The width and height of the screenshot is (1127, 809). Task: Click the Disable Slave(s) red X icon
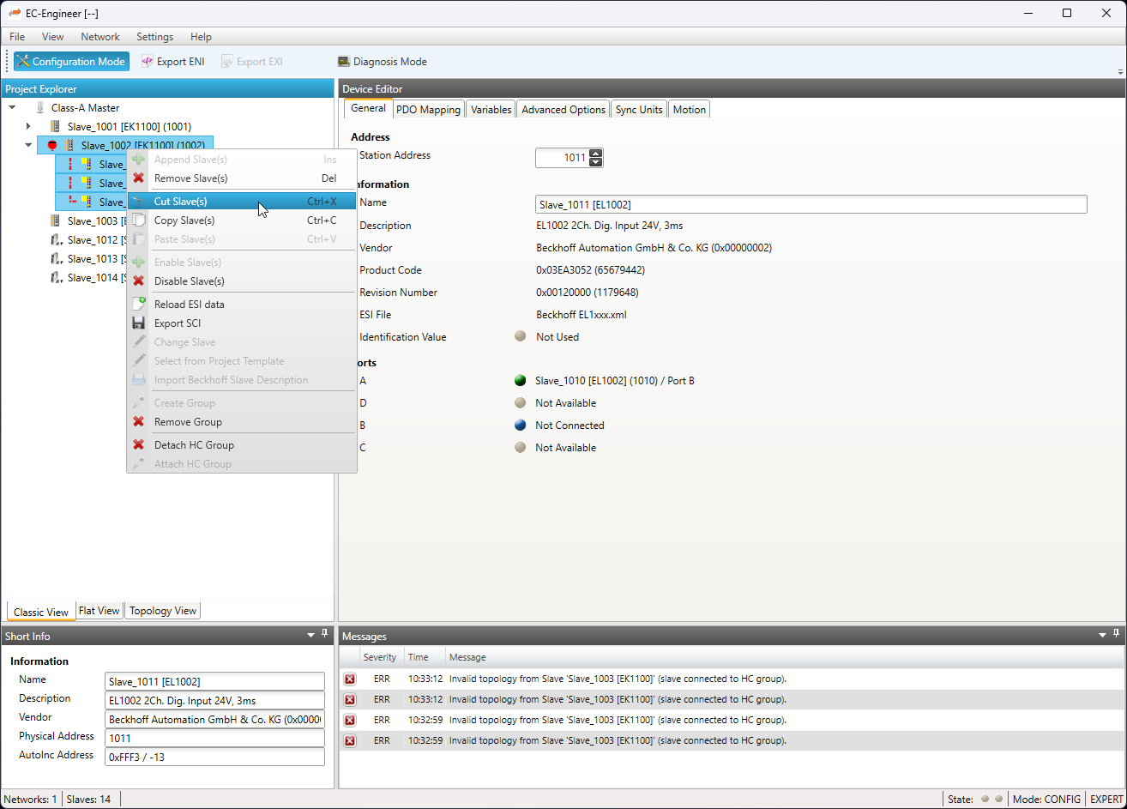tap(138, 281)
